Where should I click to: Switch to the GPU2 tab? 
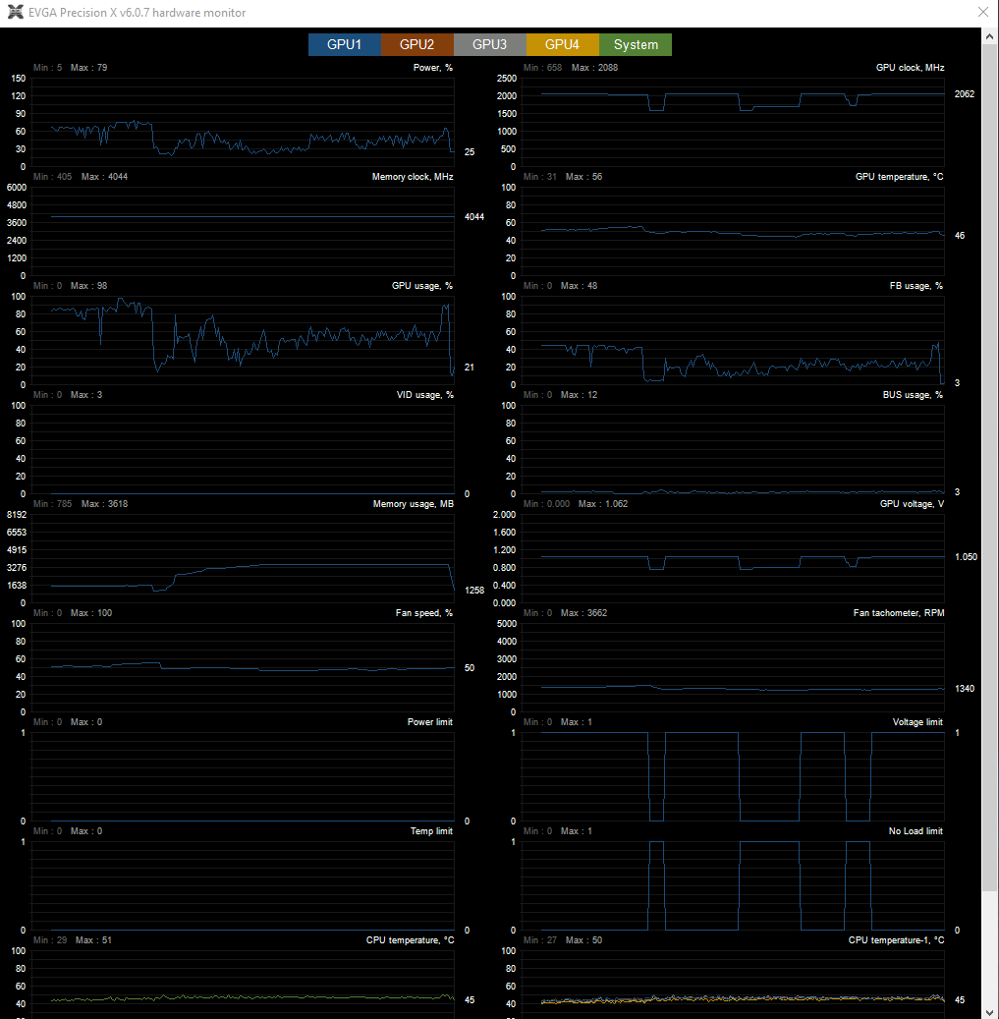(417, 44)
